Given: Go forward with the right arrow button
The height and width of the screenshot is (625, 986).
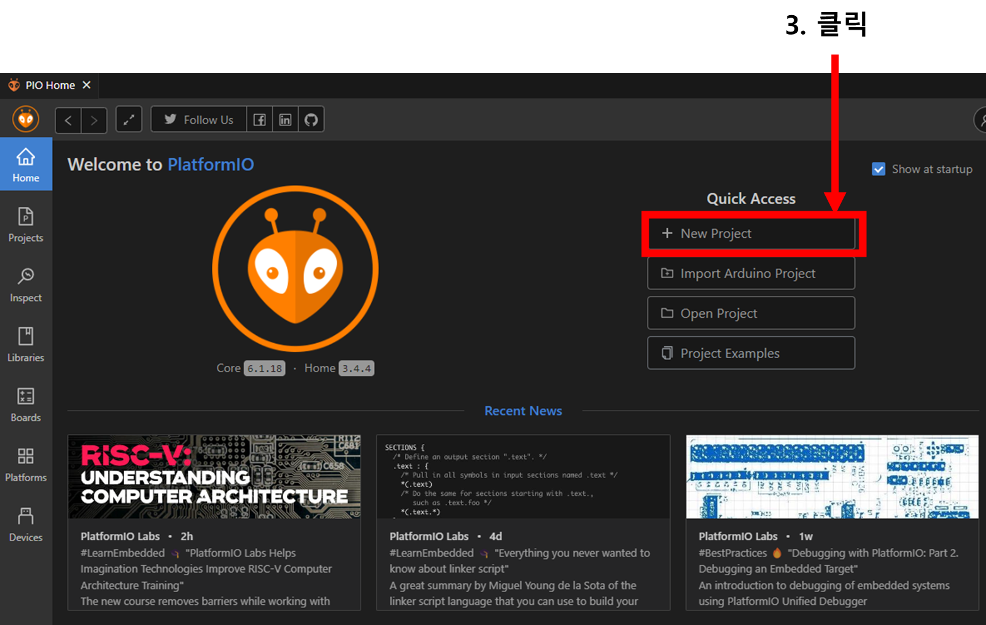Looking at the screenshot, I should [x=94, y=120].
